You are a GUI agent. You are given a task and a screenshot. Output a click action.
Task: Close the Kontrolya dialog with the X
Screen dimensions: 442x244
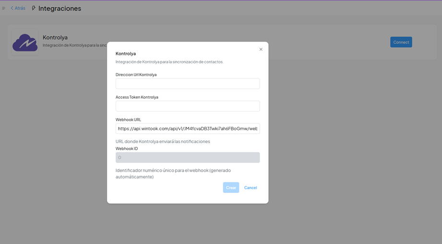(261, 49)
